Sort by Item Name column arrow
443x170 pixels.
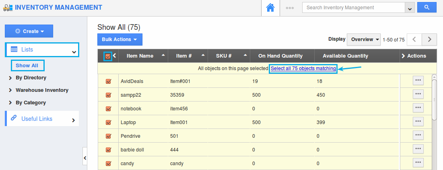click(163, 55)
